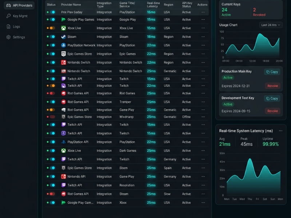Open the actions menu for the Slow Riot Games row
The height and width of the screenshot is (218, 291).
(x=203, y=194)
